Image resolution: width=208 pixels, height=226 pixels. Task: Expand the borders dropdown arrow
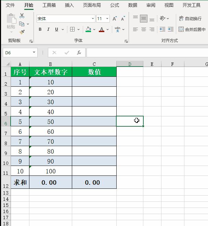click(x=78, y=29)
